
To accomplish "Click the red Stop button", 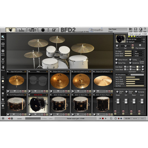I will tap(103, 118).
